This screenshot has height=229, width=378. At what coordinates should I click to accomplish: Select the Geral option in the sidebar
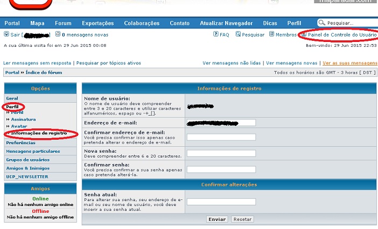pyautogui.click(x=12, y=98)
